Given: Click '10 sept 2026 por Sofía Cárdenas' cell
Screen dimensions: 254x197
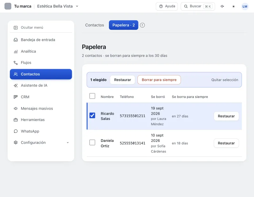Looking at the screenshot, I should (x=158, y=143).
